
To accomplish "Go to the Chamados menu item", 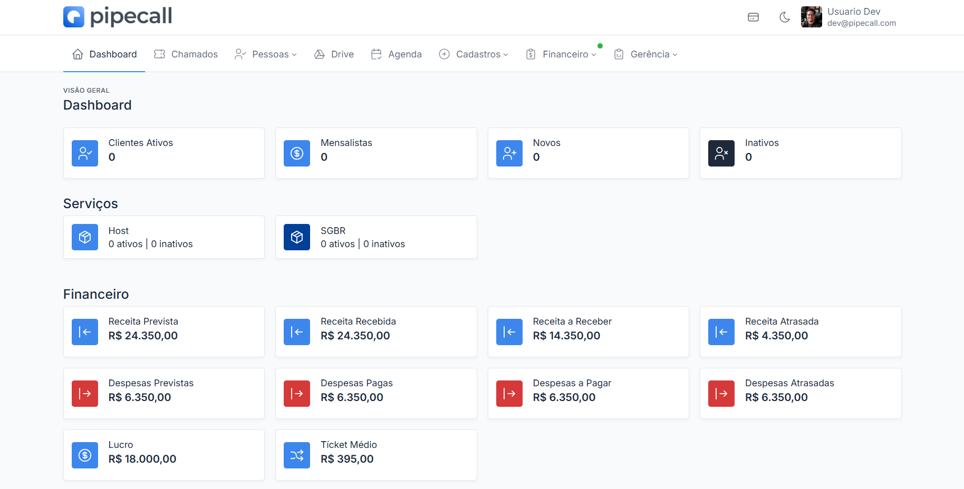I will coord(186,54).
